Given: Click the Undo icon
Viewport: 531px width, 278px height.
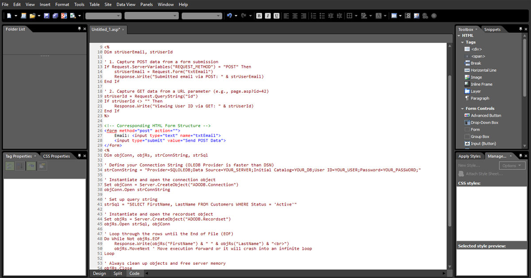Looking at the screenshot, I should click(x=229, y=15).
